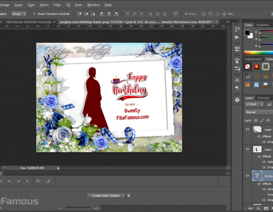This screenshot has height=212, width=273.
Task: Toggle Color Overlay effect eye
Action: coord(264,162)
